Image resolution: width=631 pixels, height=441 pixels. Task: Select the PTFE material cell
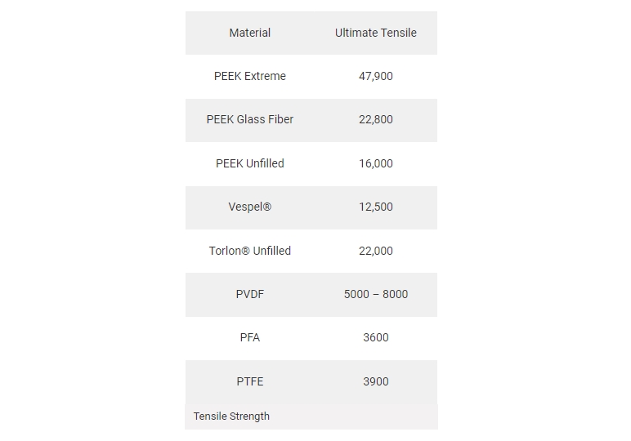pos(249,381)
